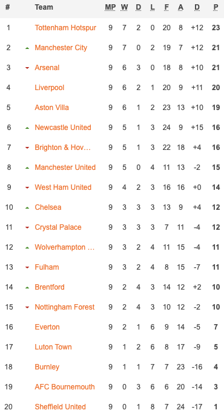Open the West Ham United link
This screenshot has width=224, height=416.
[63, 187]
